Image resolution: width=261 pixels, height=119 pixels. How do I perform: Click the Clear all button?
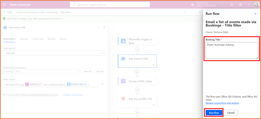100,71
